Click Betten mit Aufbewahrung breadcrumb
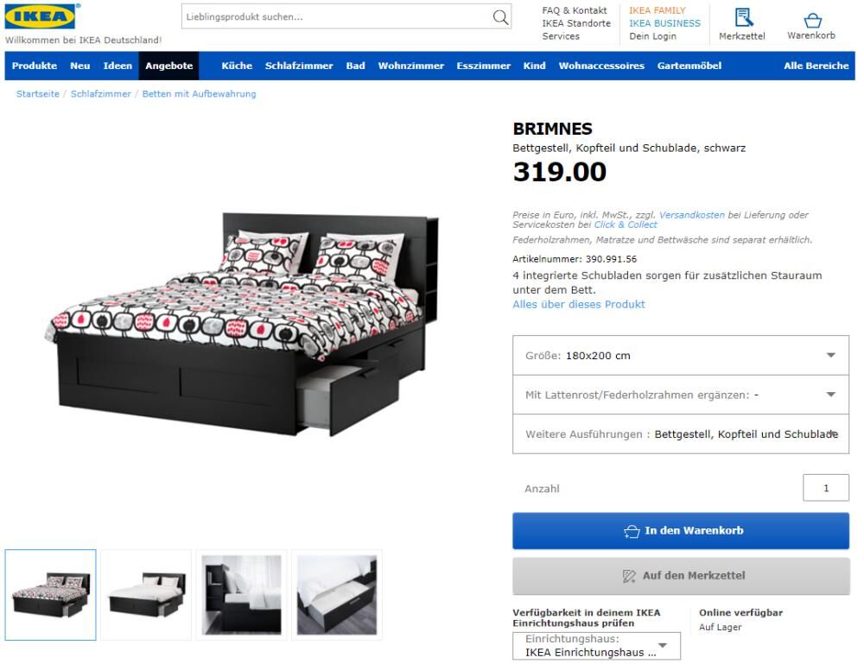The image size is (864, 664). click(199, 94)
